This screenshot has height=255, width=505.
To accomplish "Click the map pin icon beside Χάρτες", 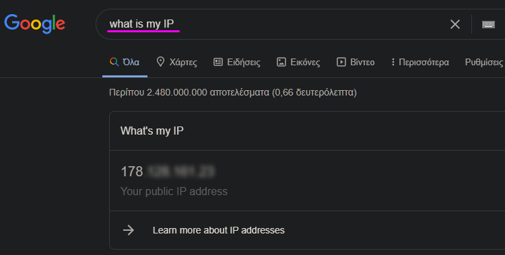I will (160, 61).
